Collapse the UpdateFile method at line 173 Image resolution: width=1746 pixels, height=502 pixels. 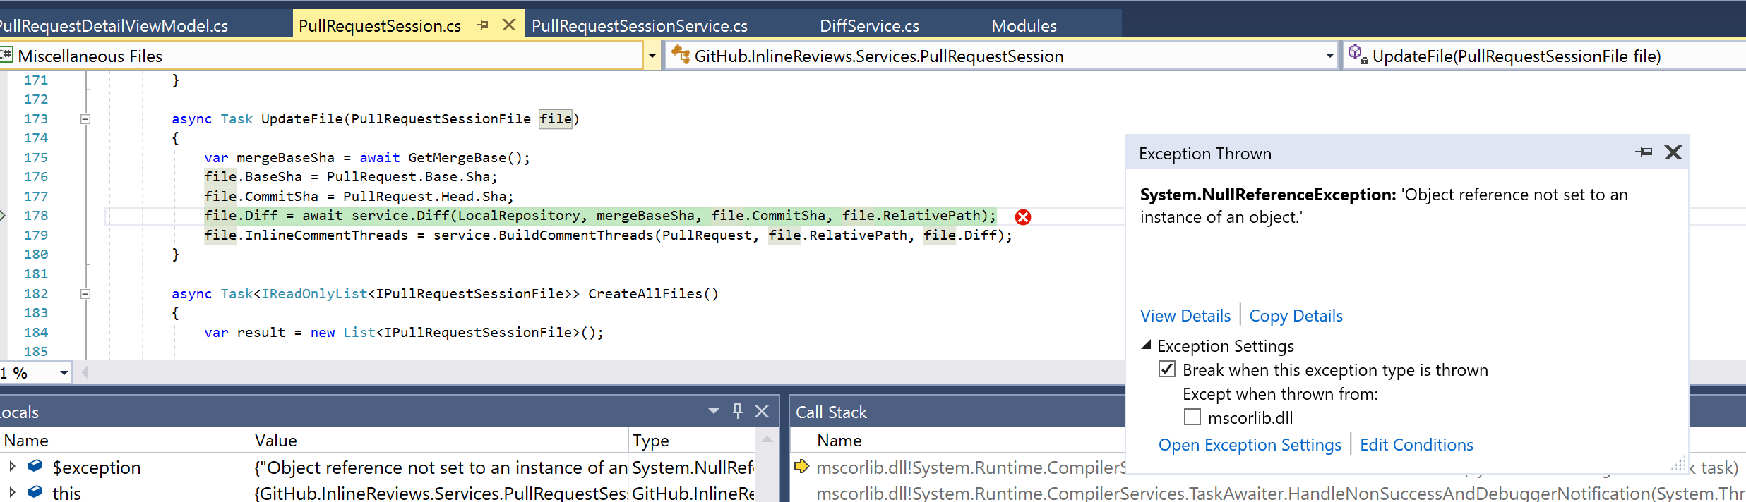coord(85,119)
